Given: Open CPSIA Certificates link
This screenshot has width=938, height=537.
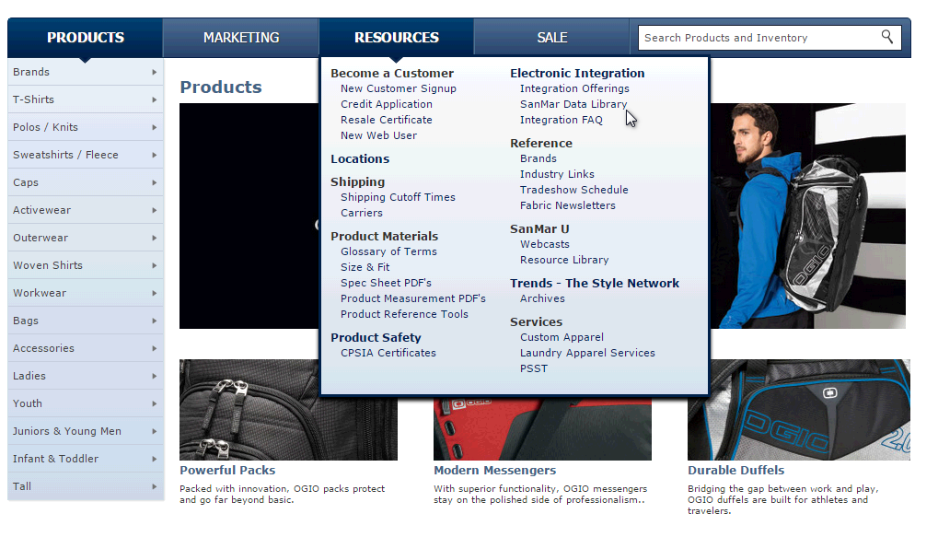Looking at the screenshot, I should pyautogui.click(x=388, y=353).
